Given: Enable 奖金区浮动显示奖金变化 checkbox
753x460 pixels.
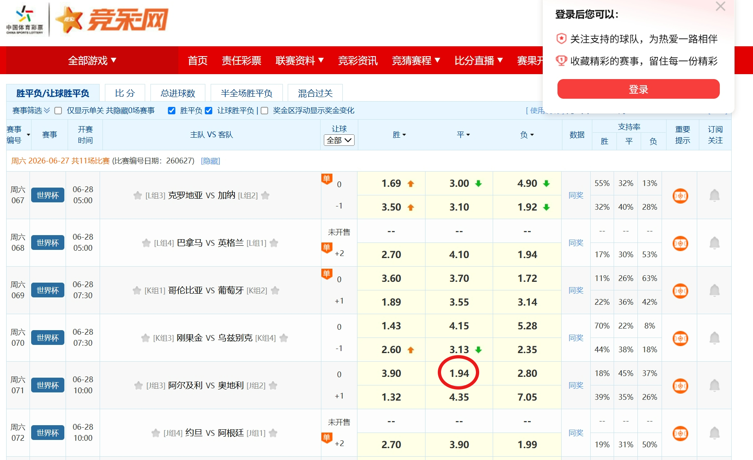Looking at the screenshot, I should pos(264,111).
